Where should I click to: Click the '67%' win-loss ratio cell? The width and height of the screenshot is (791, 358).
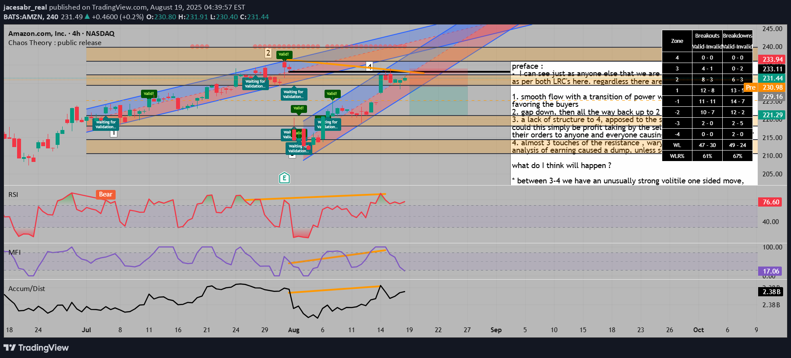pos(738,156)
